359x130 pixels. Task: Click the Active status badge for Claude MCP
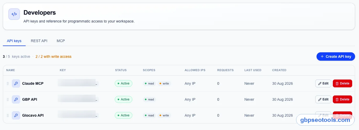click(x=123, y=83)
